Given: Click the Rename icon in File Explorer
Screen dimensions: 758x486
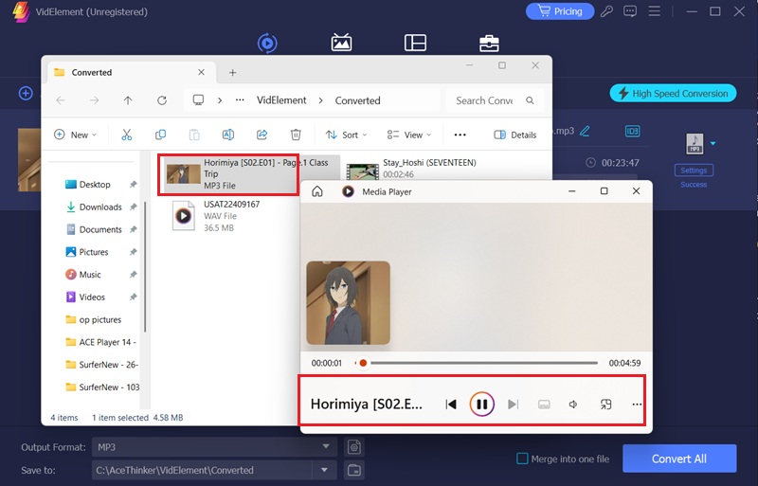Looking at the screenshot, I should [228, 135].
